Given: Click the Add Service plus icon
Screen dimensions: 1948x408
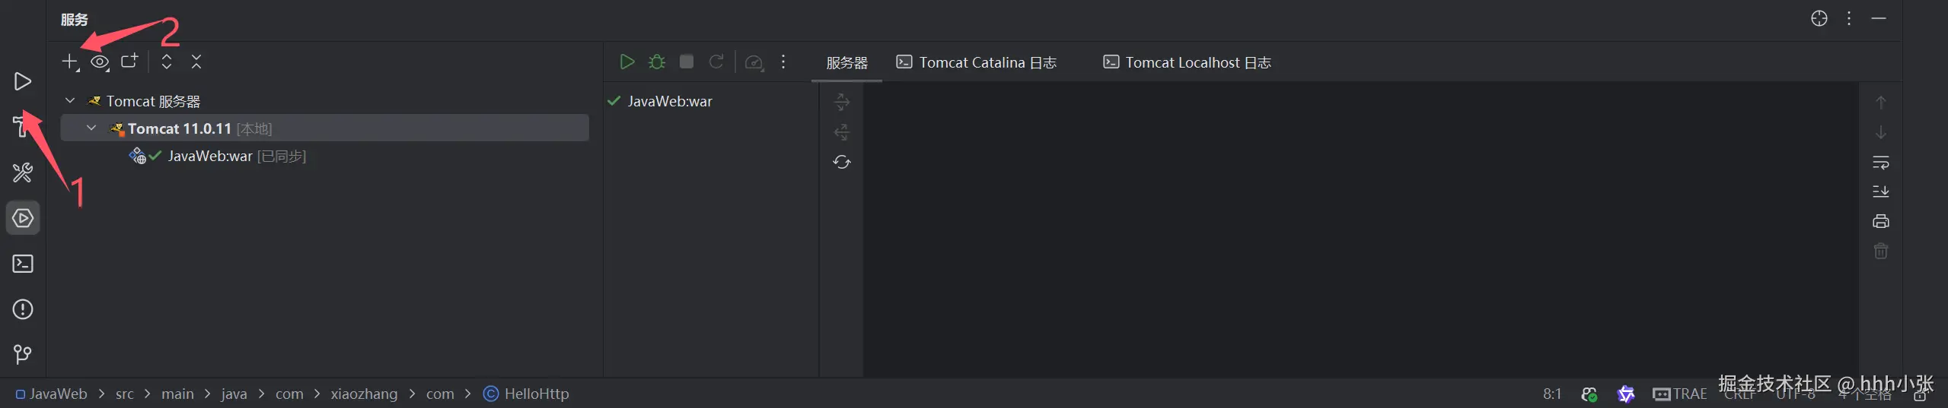Looking at the screenshot, I should 69,62.
